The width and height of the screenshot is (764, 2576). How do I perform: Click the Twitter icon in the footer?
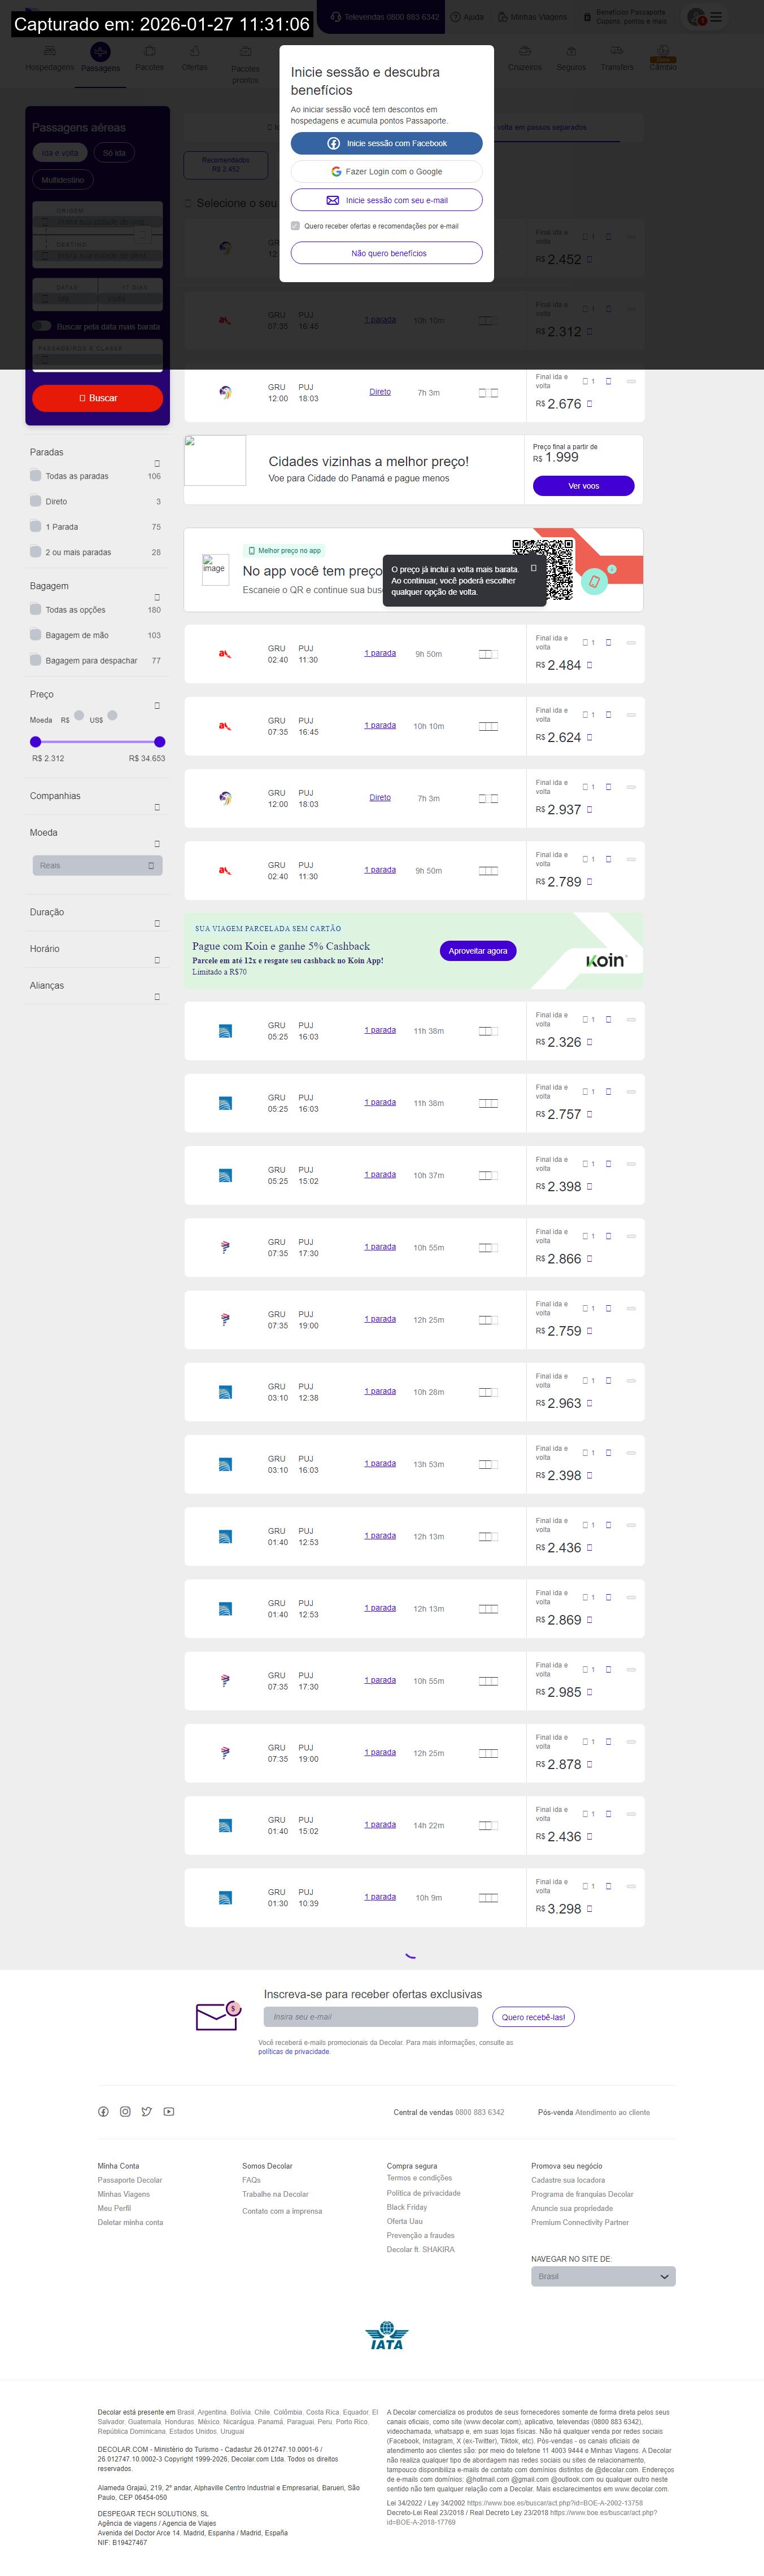pos(147,2111)
